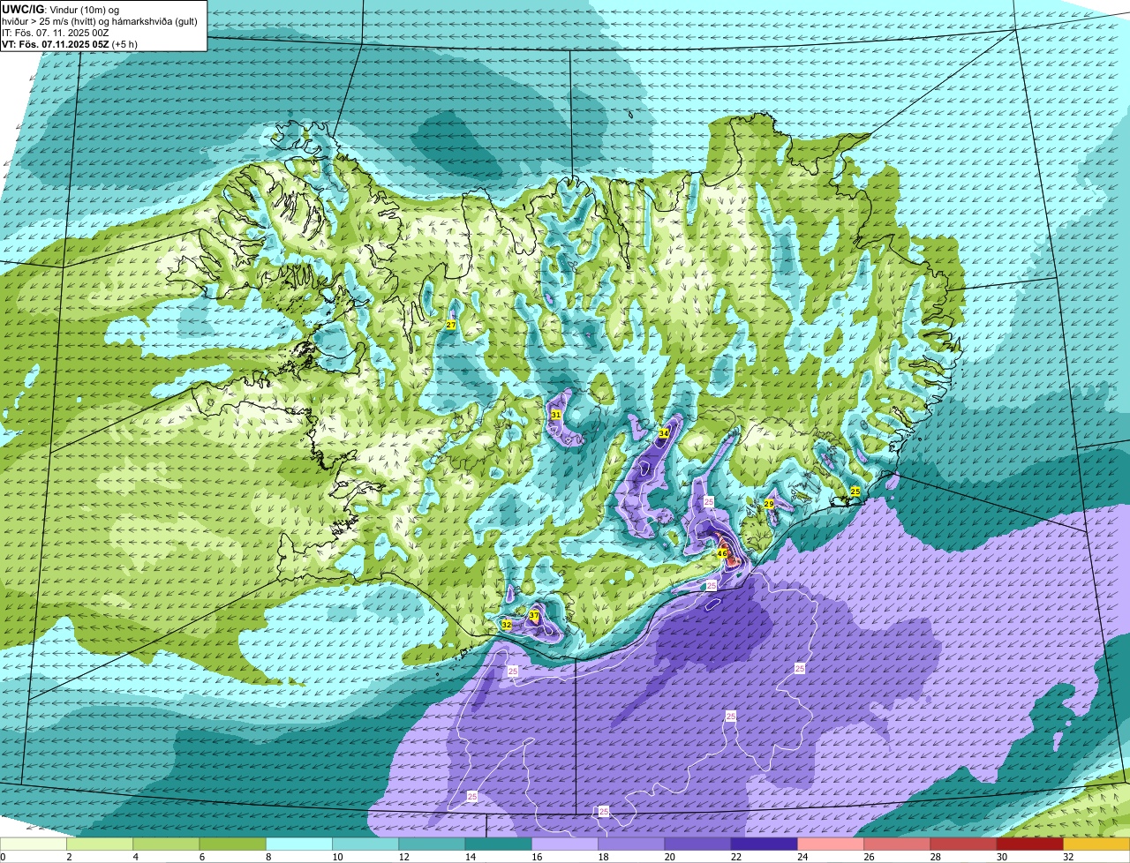Click the orange legend swatch above 32
1130x863 pixels.
(1096, 844)
